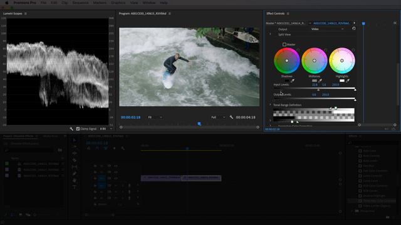401x225 pixels.
Task: Switch to the Media Browser tab
Action: 51,136
